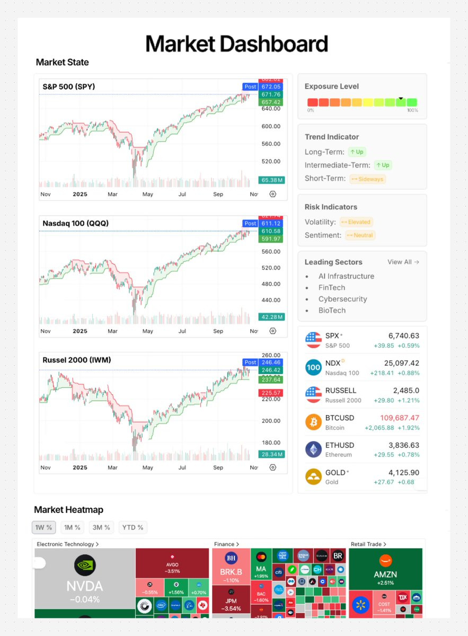Image resolution: width=468 pixels, height=636 pixels.
Task: Select the SPX flag icon
Action: (314, 340)
